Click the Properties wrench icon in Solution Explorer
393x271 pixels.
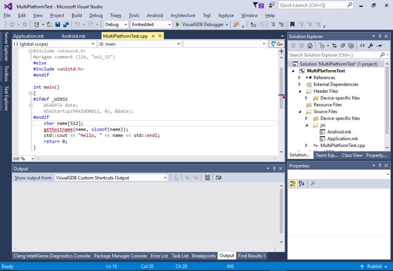tap(370, 45)
